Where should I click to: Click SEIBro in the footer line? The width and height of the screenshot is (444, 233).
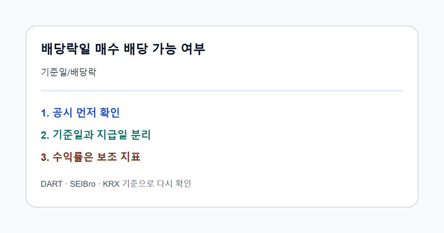[83, 184]
